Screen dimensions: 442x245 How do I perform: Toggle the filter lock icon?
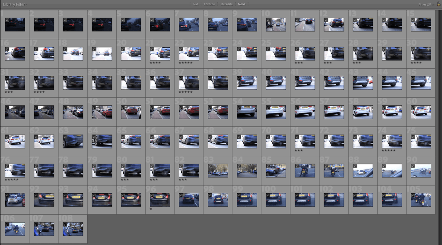[438, 4]
